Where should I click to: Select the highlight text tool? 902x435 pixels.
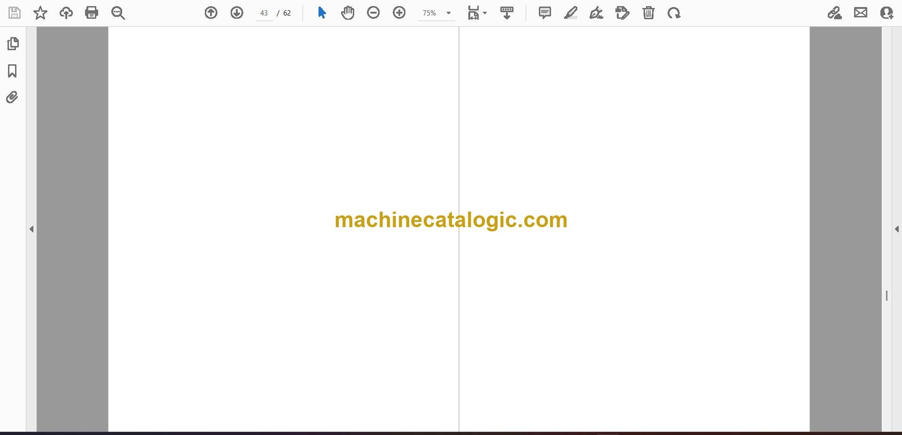tap(571, 13)
